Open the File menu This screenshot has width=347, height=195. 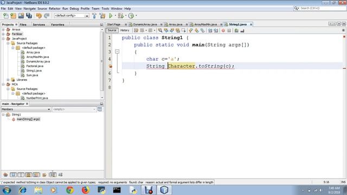click(3, 9)
